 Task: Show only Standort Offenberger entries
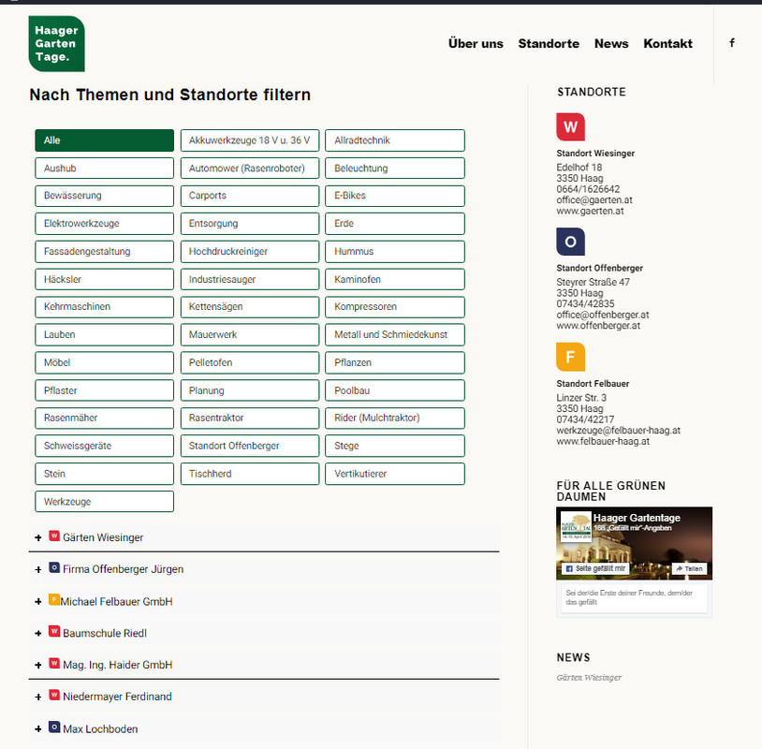[x=250, y=446]
